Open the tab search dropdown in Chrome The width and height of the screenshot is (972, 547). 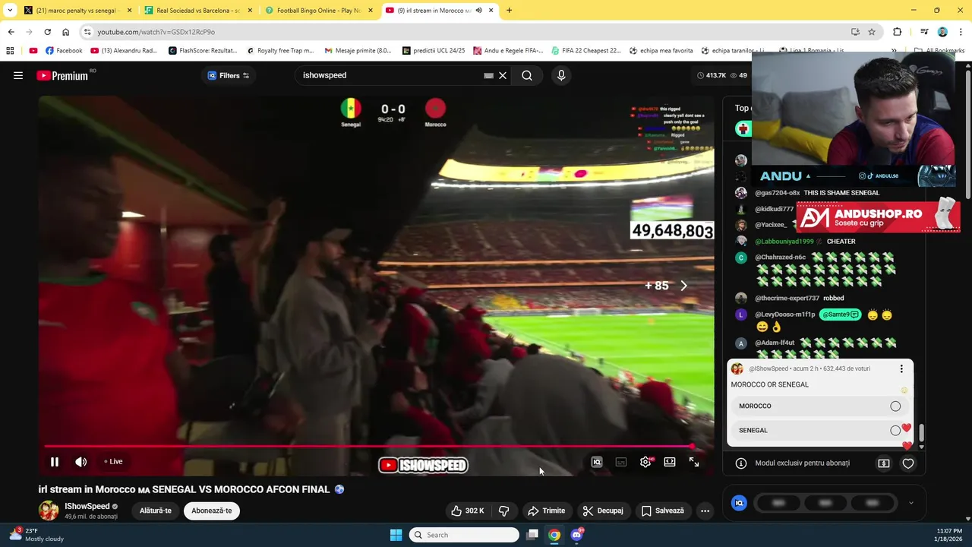tap(10, 11)
